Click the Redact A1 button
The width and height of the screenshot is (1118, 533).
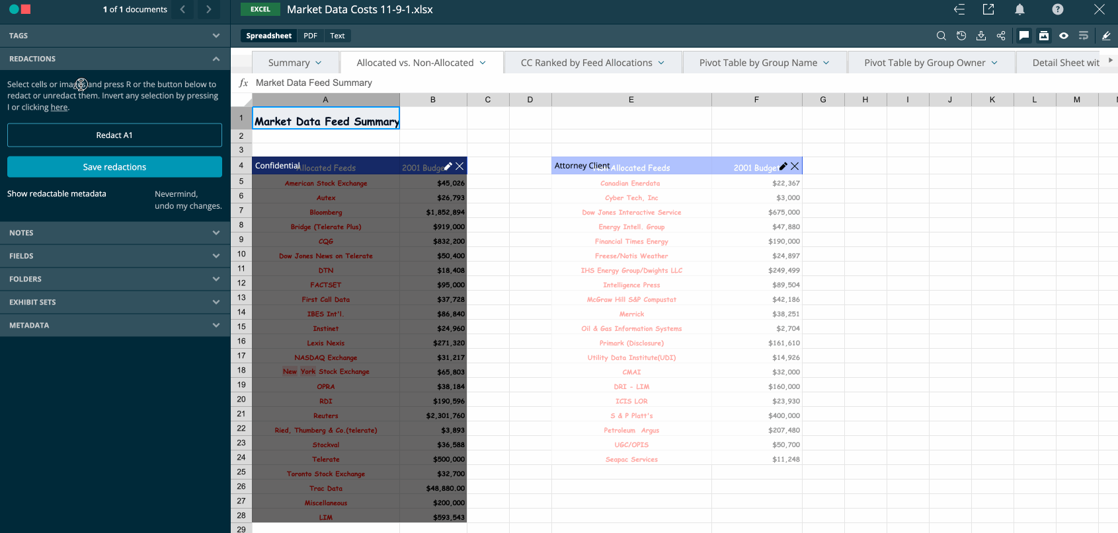[x=114, y=135]
